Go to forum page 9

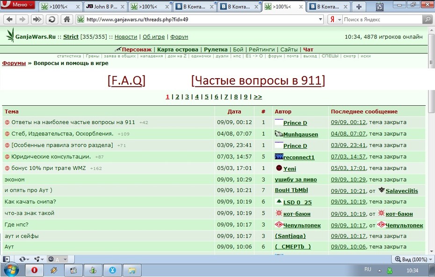(246, 97)
